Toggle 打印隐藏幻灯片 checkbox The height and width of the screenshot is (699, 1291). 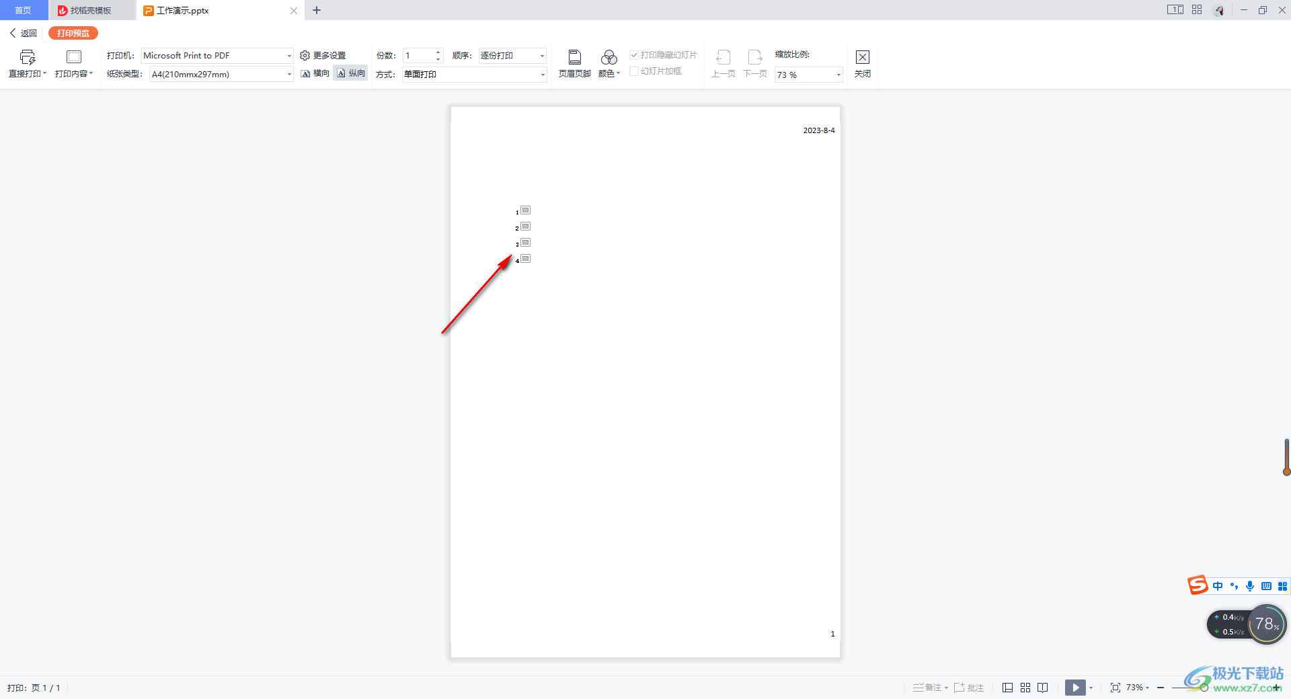point(634,55)
